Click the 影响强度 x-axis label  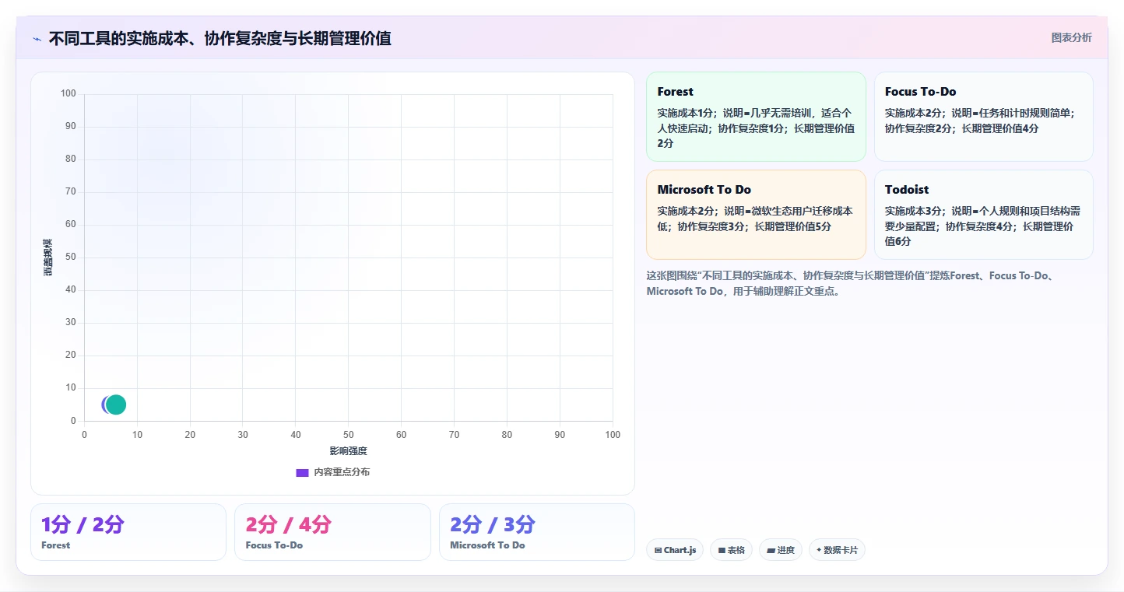pos(348,451)
